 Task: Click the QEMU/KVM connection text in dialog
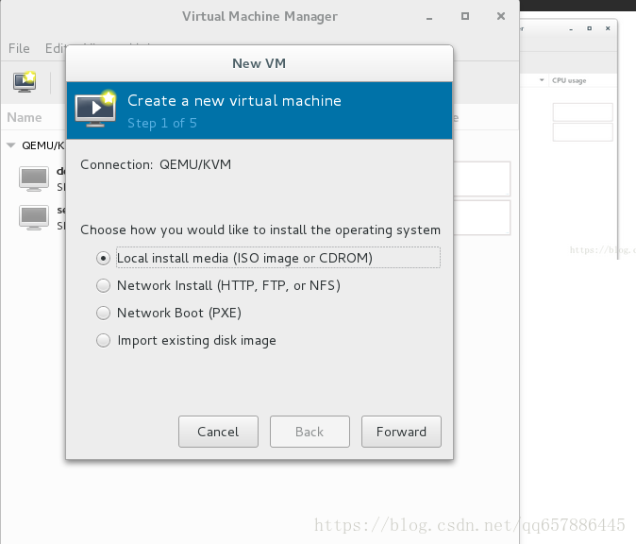click(195, 164)
